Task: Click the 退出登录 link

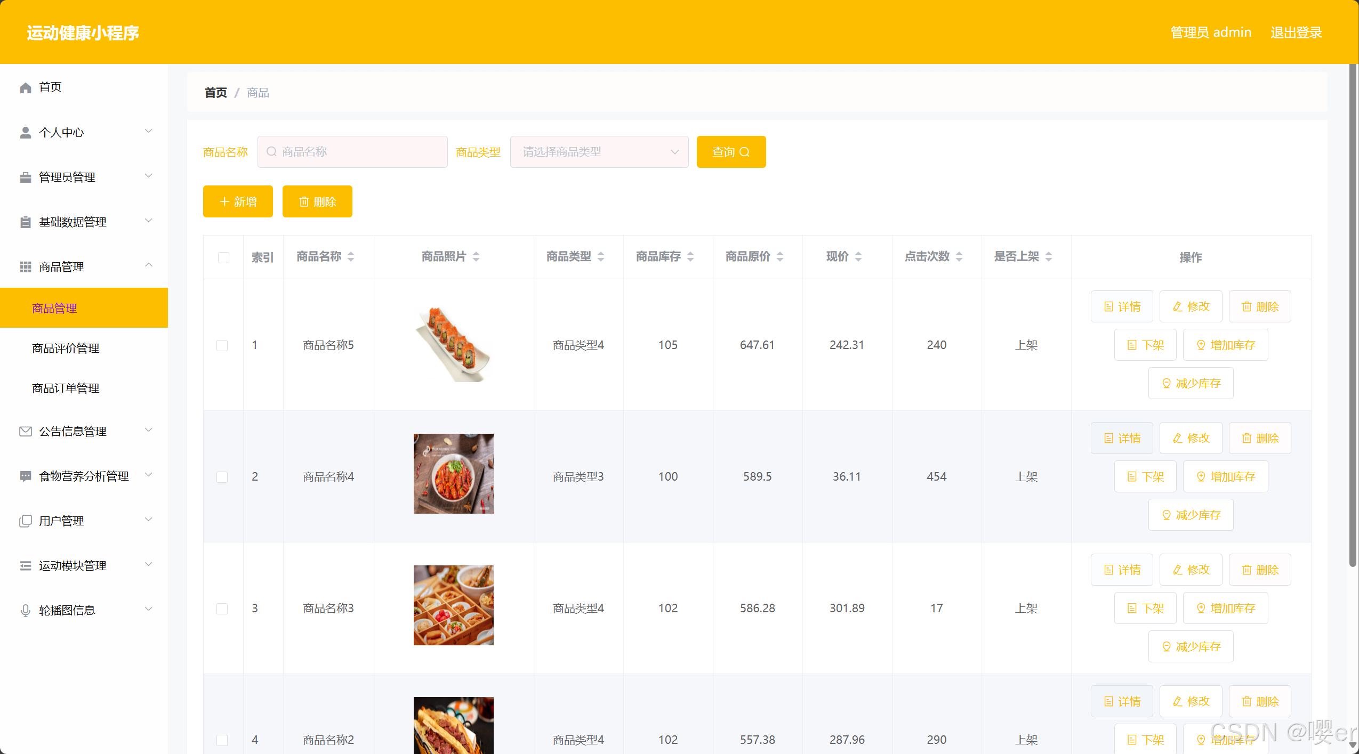Action: pyautogui.click(x=1296, y=33)
